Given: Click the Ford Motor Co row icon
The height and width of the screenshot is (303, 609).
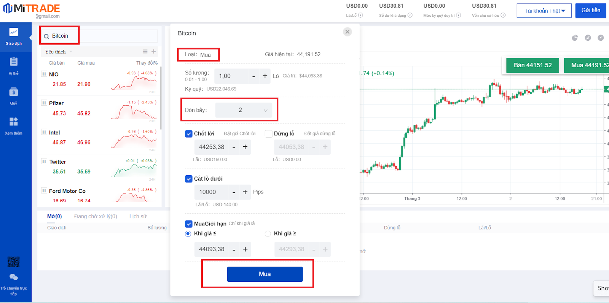Looking at the screenshot, I should coord(44,190).
